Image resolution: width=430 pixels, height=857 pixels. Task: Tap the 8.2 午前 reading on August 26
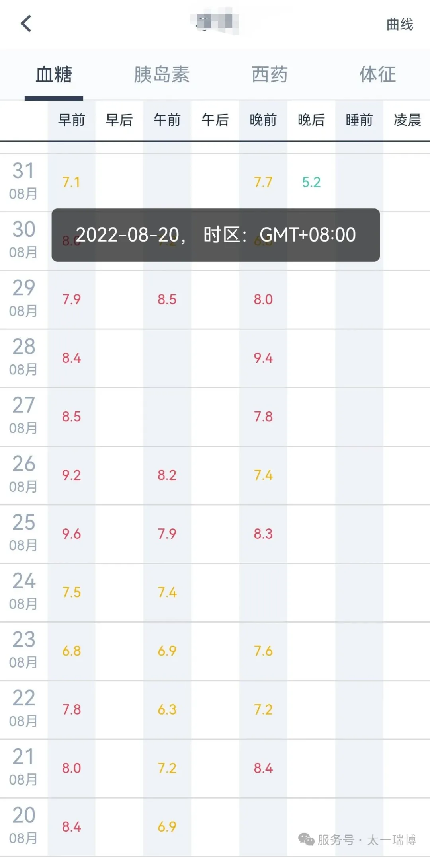[x=167, y=475]
